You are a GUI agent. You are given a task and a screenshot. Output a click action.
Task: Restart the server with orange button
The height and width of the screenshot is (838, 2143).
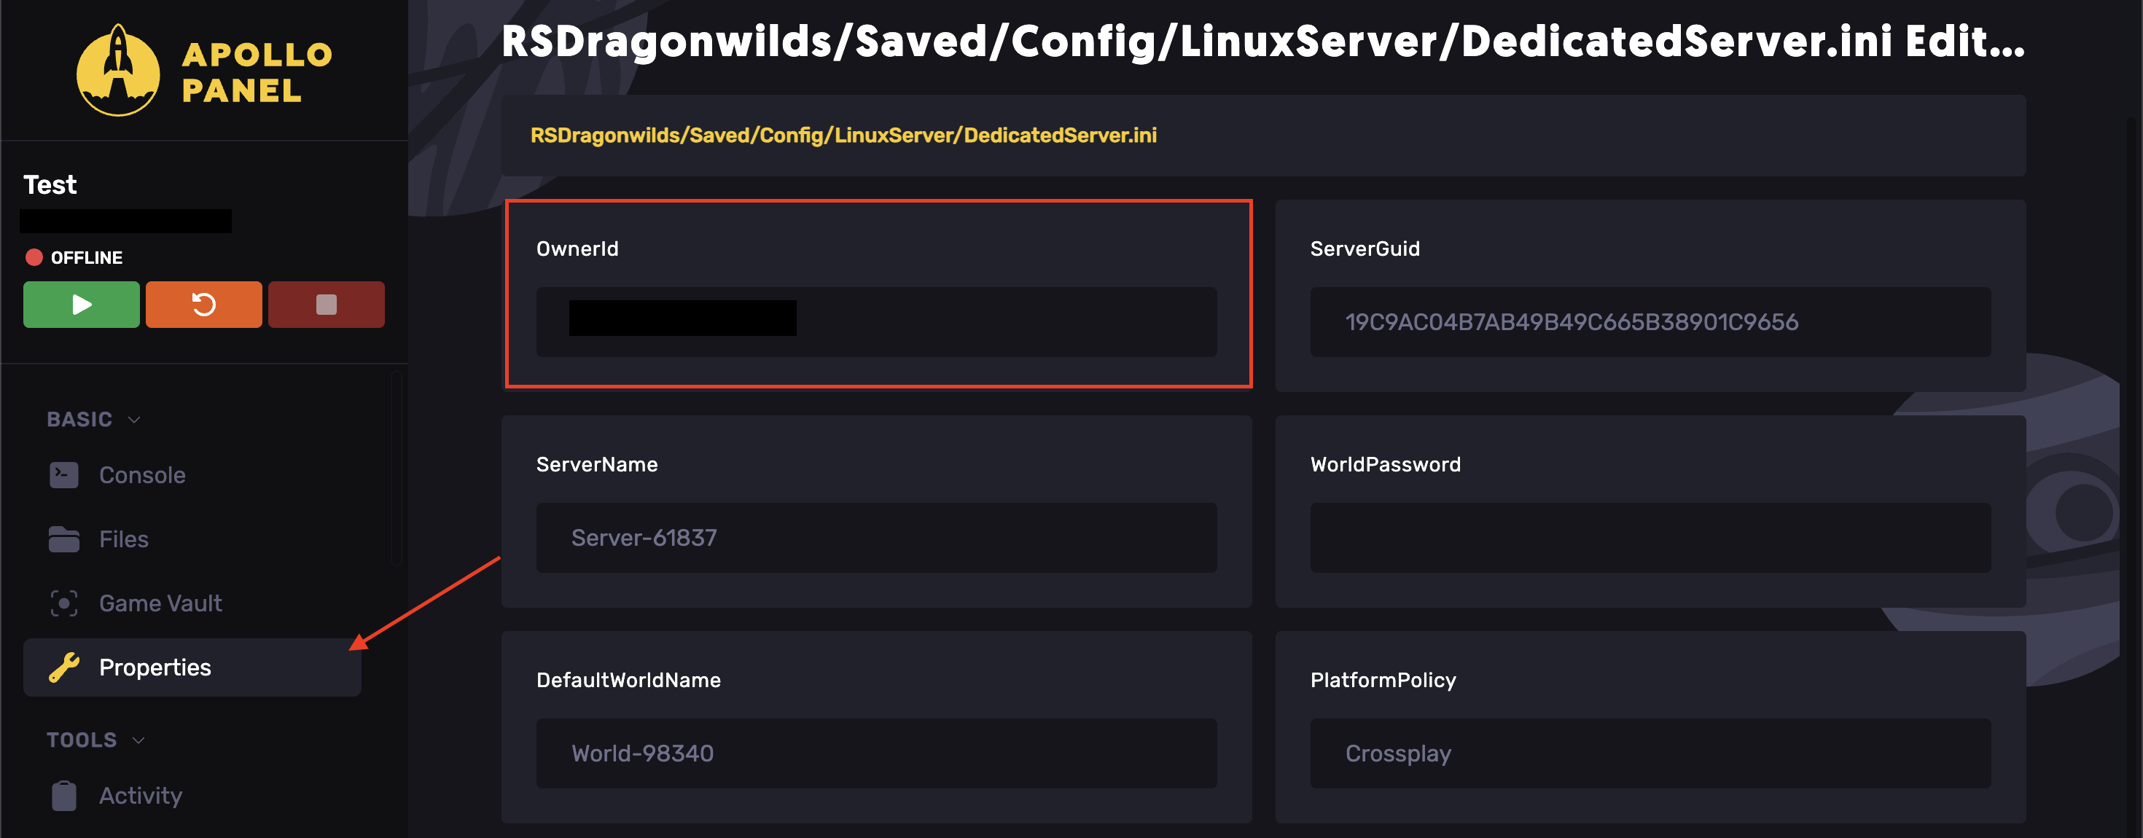[x=204, y=305]
